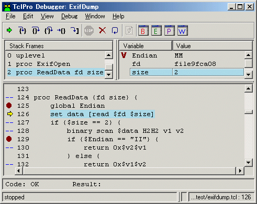Click the green Run arrow icon
This screenshot has height=204, width=257.
(x=9, y=30)
